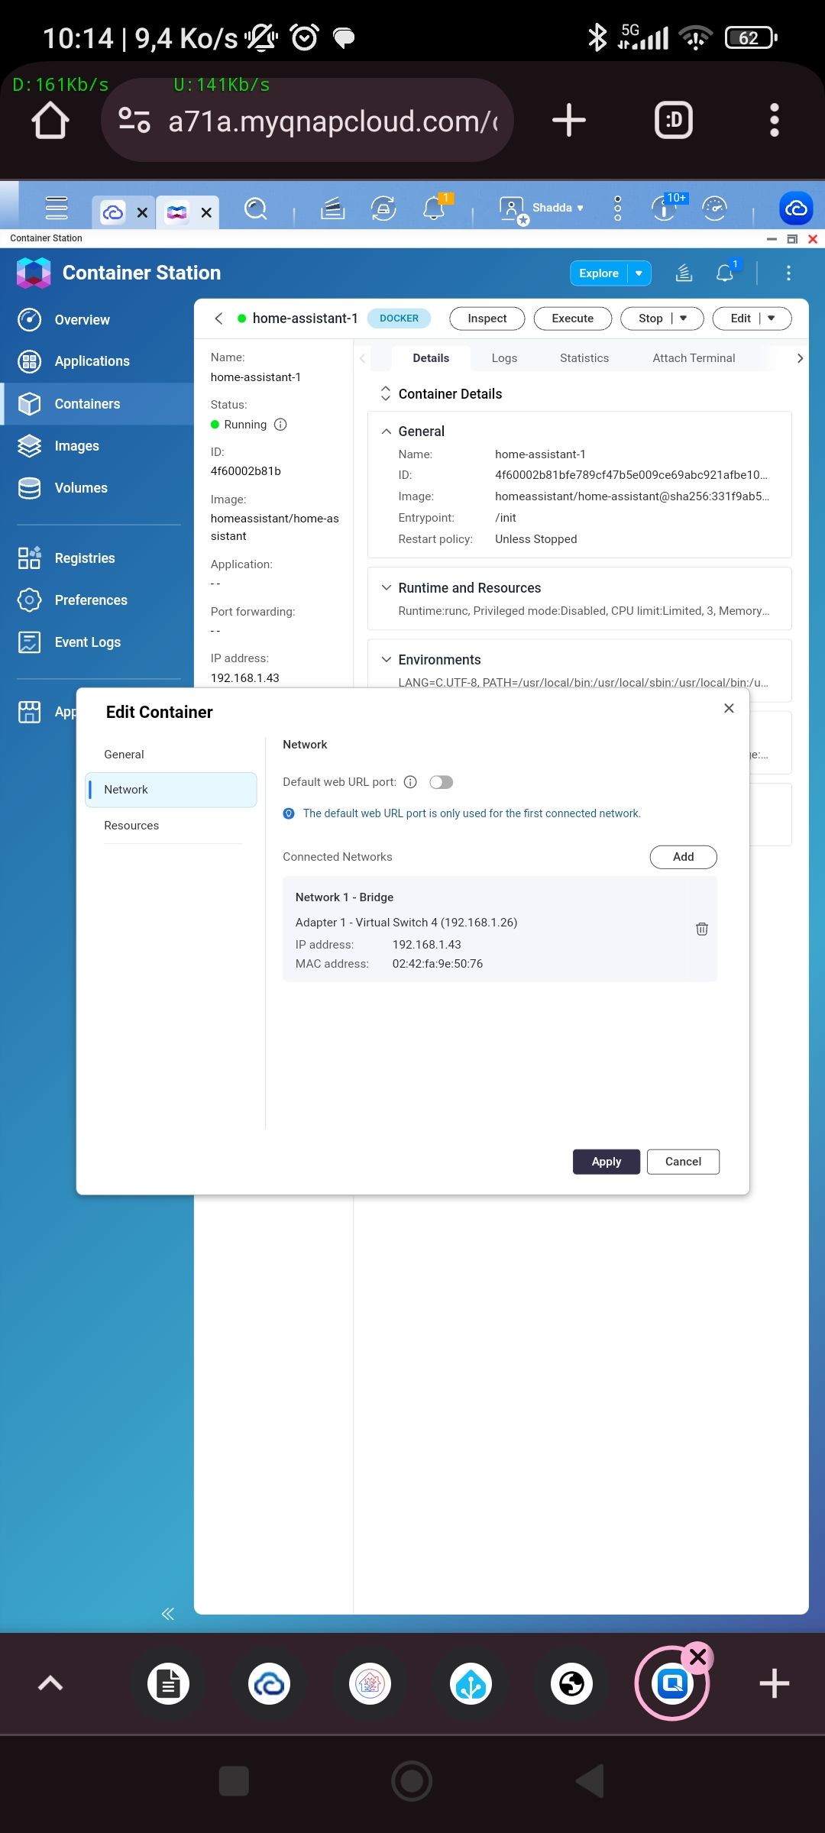Screen dimensions: 825x1833
Task: Click Default web URL port info icon
Action: [410, 782]
